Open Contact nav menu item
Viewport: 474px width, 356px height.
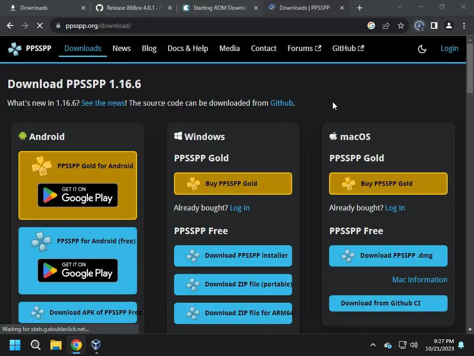[263, 48]
